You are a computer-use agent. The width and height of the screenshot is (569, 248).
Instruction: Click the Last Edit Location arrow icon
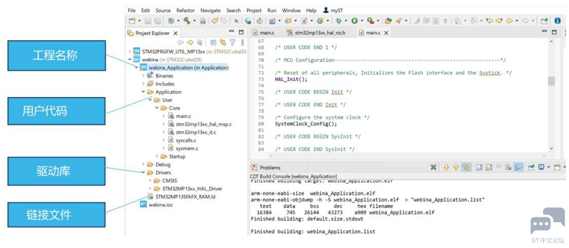click(x=490, y=21)
